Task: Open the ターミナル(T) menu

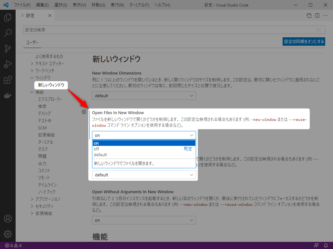Action: (139, 5)
